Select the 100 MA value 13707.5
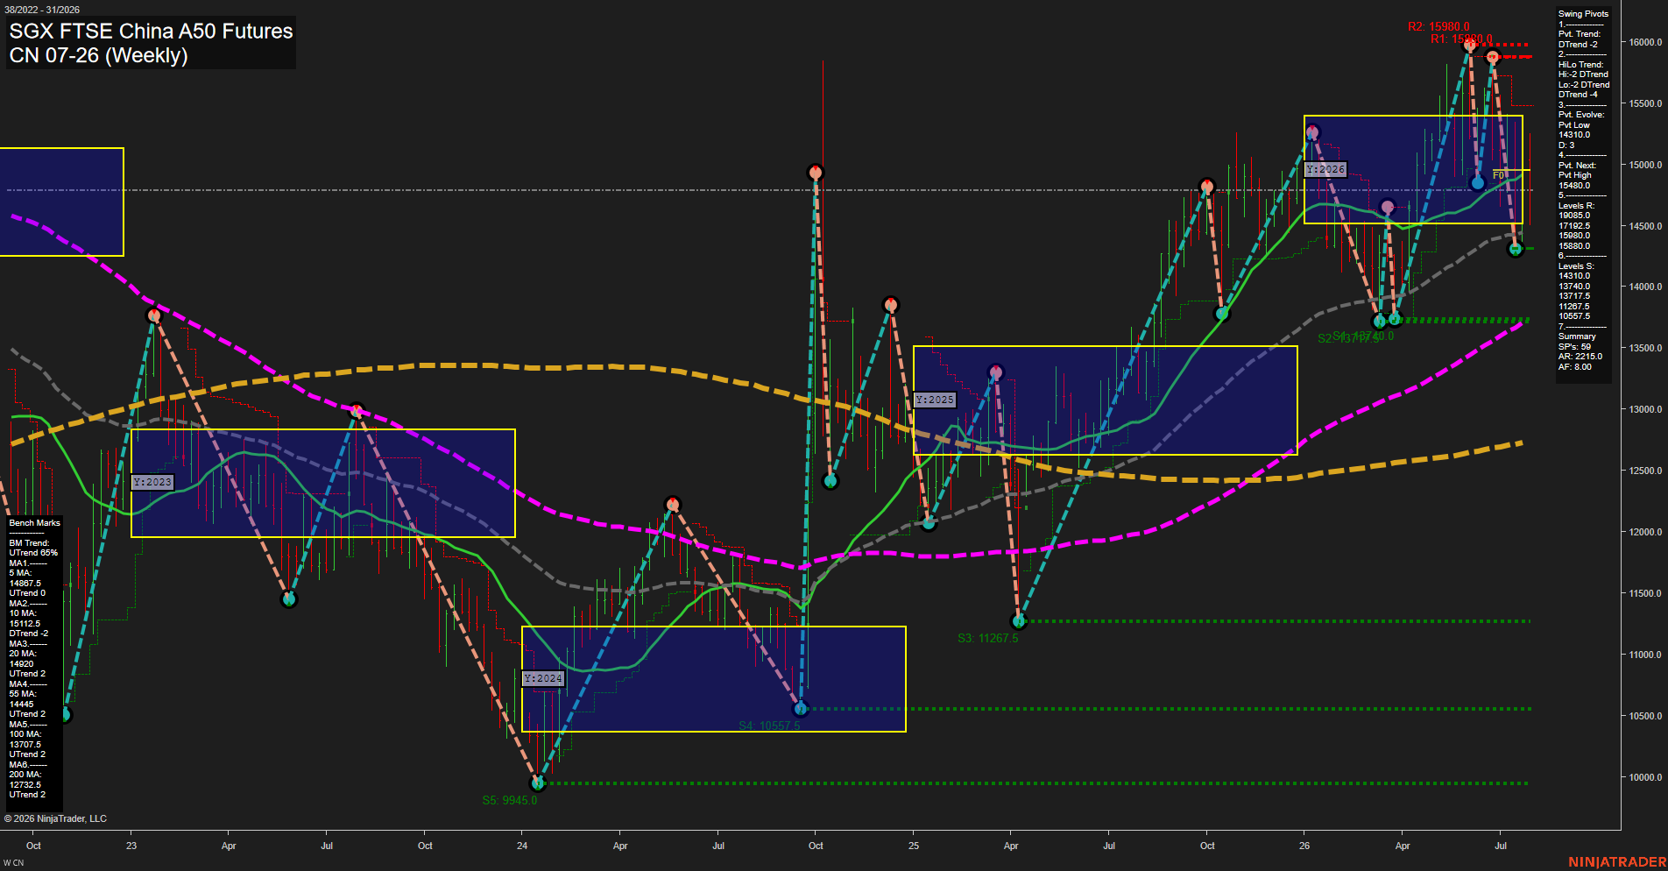This screenshot has height=871, width=1668. pos(25,744)
